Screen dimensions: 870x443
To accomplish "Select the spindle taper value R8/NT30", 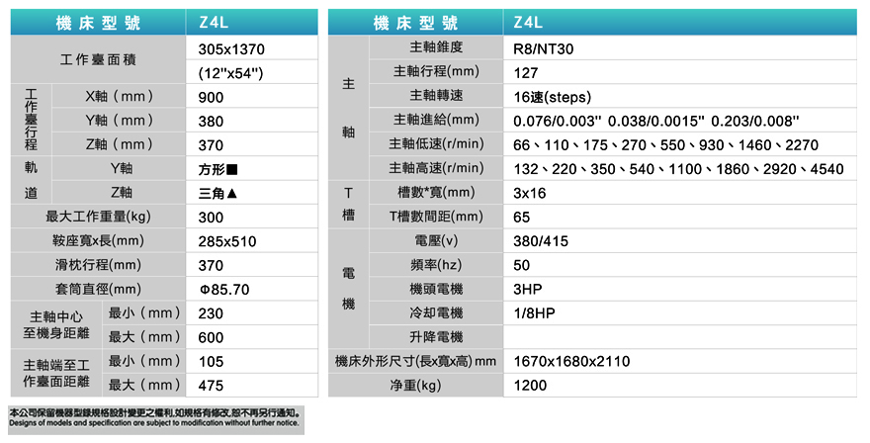I will [543, 48].
